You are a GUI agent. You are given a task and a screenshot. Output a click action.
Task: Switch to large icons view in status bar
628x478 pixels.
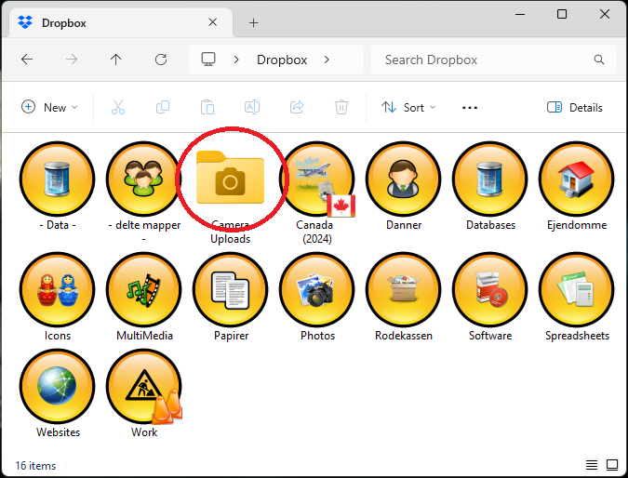coord(612,464)
